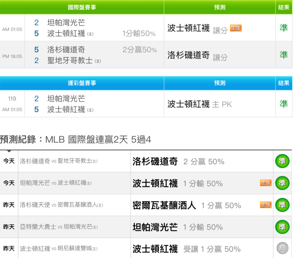Click 昨天 in the 波士頓紅襪 vs 明尼蘇達雙城 row
The image size is (294, 258).
(x=9, y=248)
